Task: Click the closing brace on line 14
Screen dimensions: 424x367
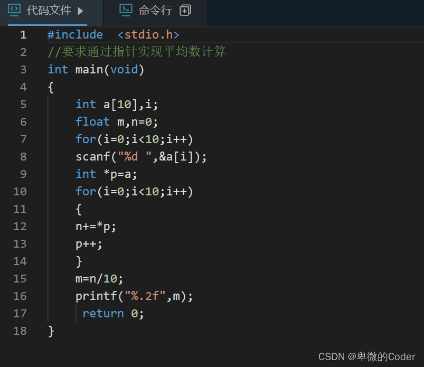Action: (x=79, y=261)
